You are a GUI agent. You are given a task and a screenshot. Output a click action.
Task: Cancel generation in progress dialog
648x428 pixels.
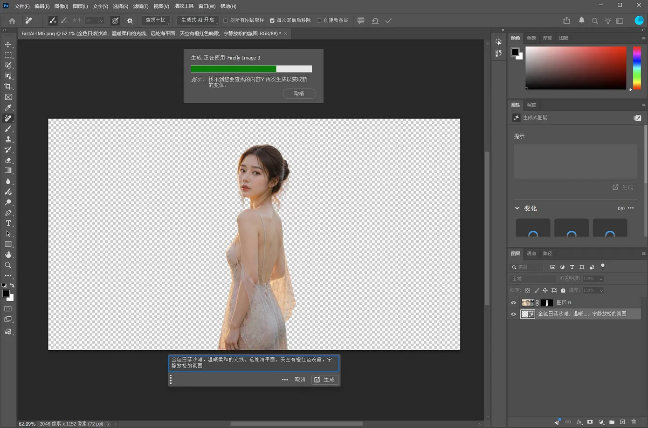coord(299,94)
